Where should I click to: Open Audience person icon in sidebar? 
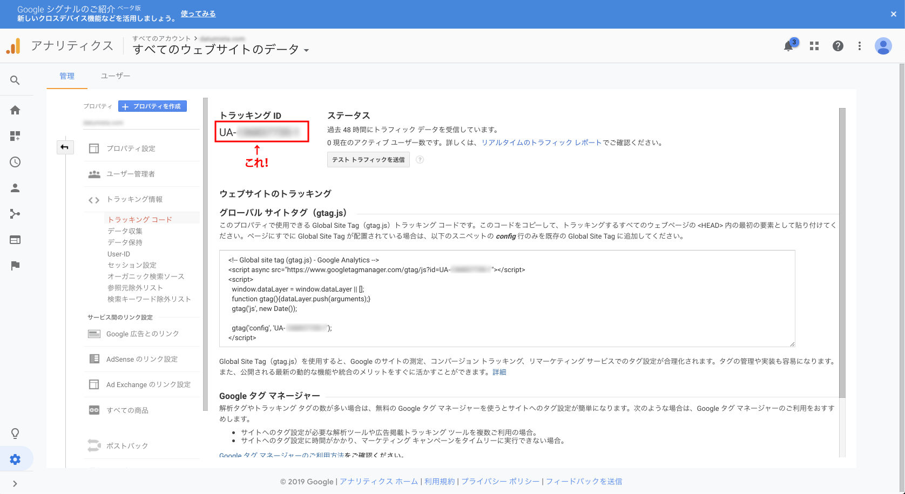[15, 188]
